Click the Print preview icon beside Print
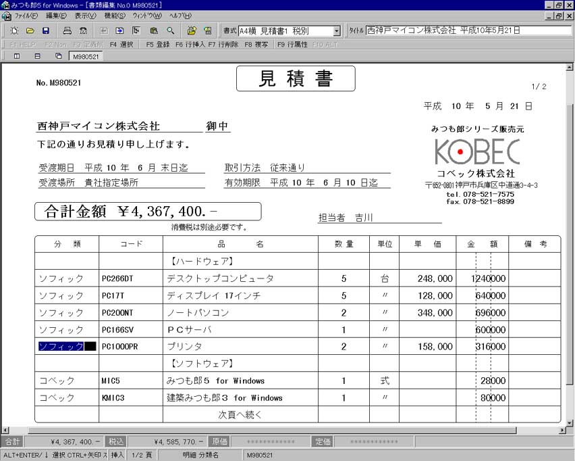Screen dimensions: 575x461 click(83, 30)
